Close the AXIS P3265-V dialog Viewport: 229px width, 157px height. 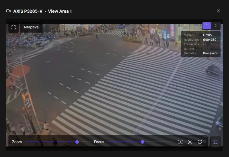pyautogui.click(x=218, y=11)
